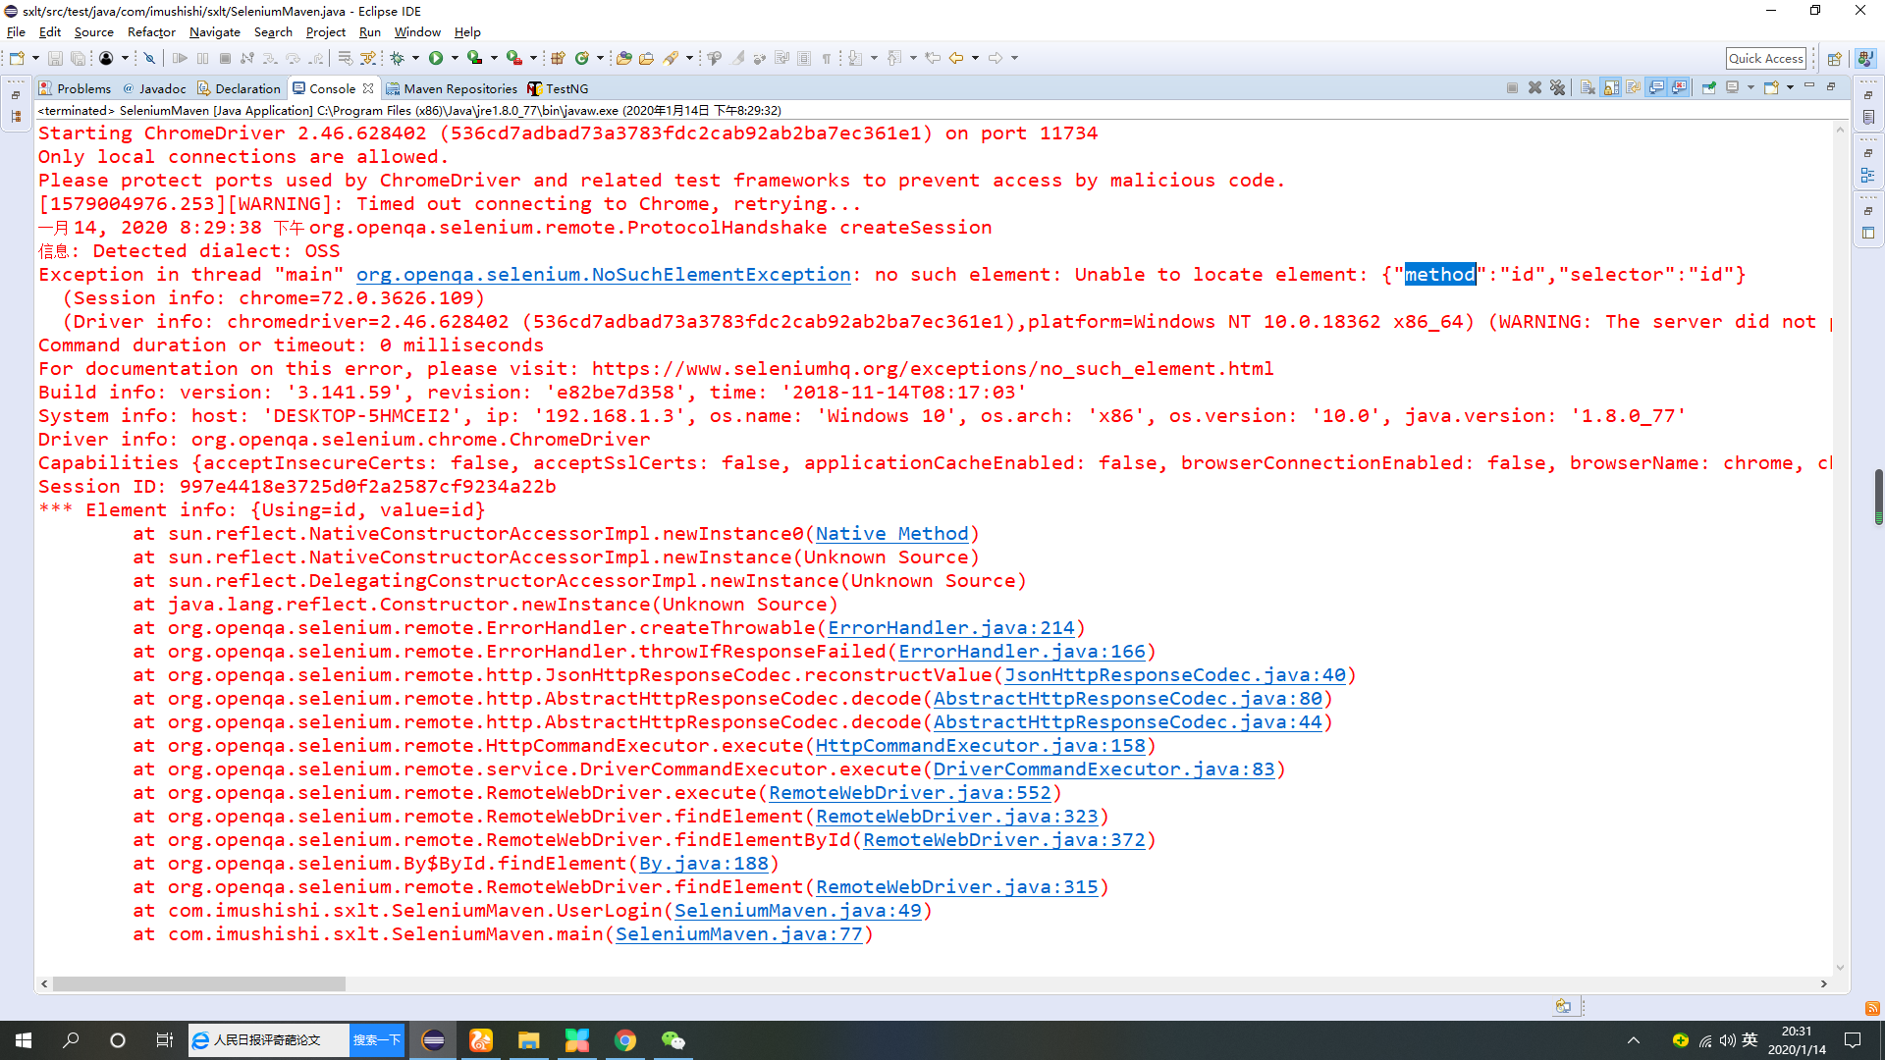The height and width of the screenshot is (1060, 1885).
Task: Click the Quick Access search field
Action: [1765, 58]
